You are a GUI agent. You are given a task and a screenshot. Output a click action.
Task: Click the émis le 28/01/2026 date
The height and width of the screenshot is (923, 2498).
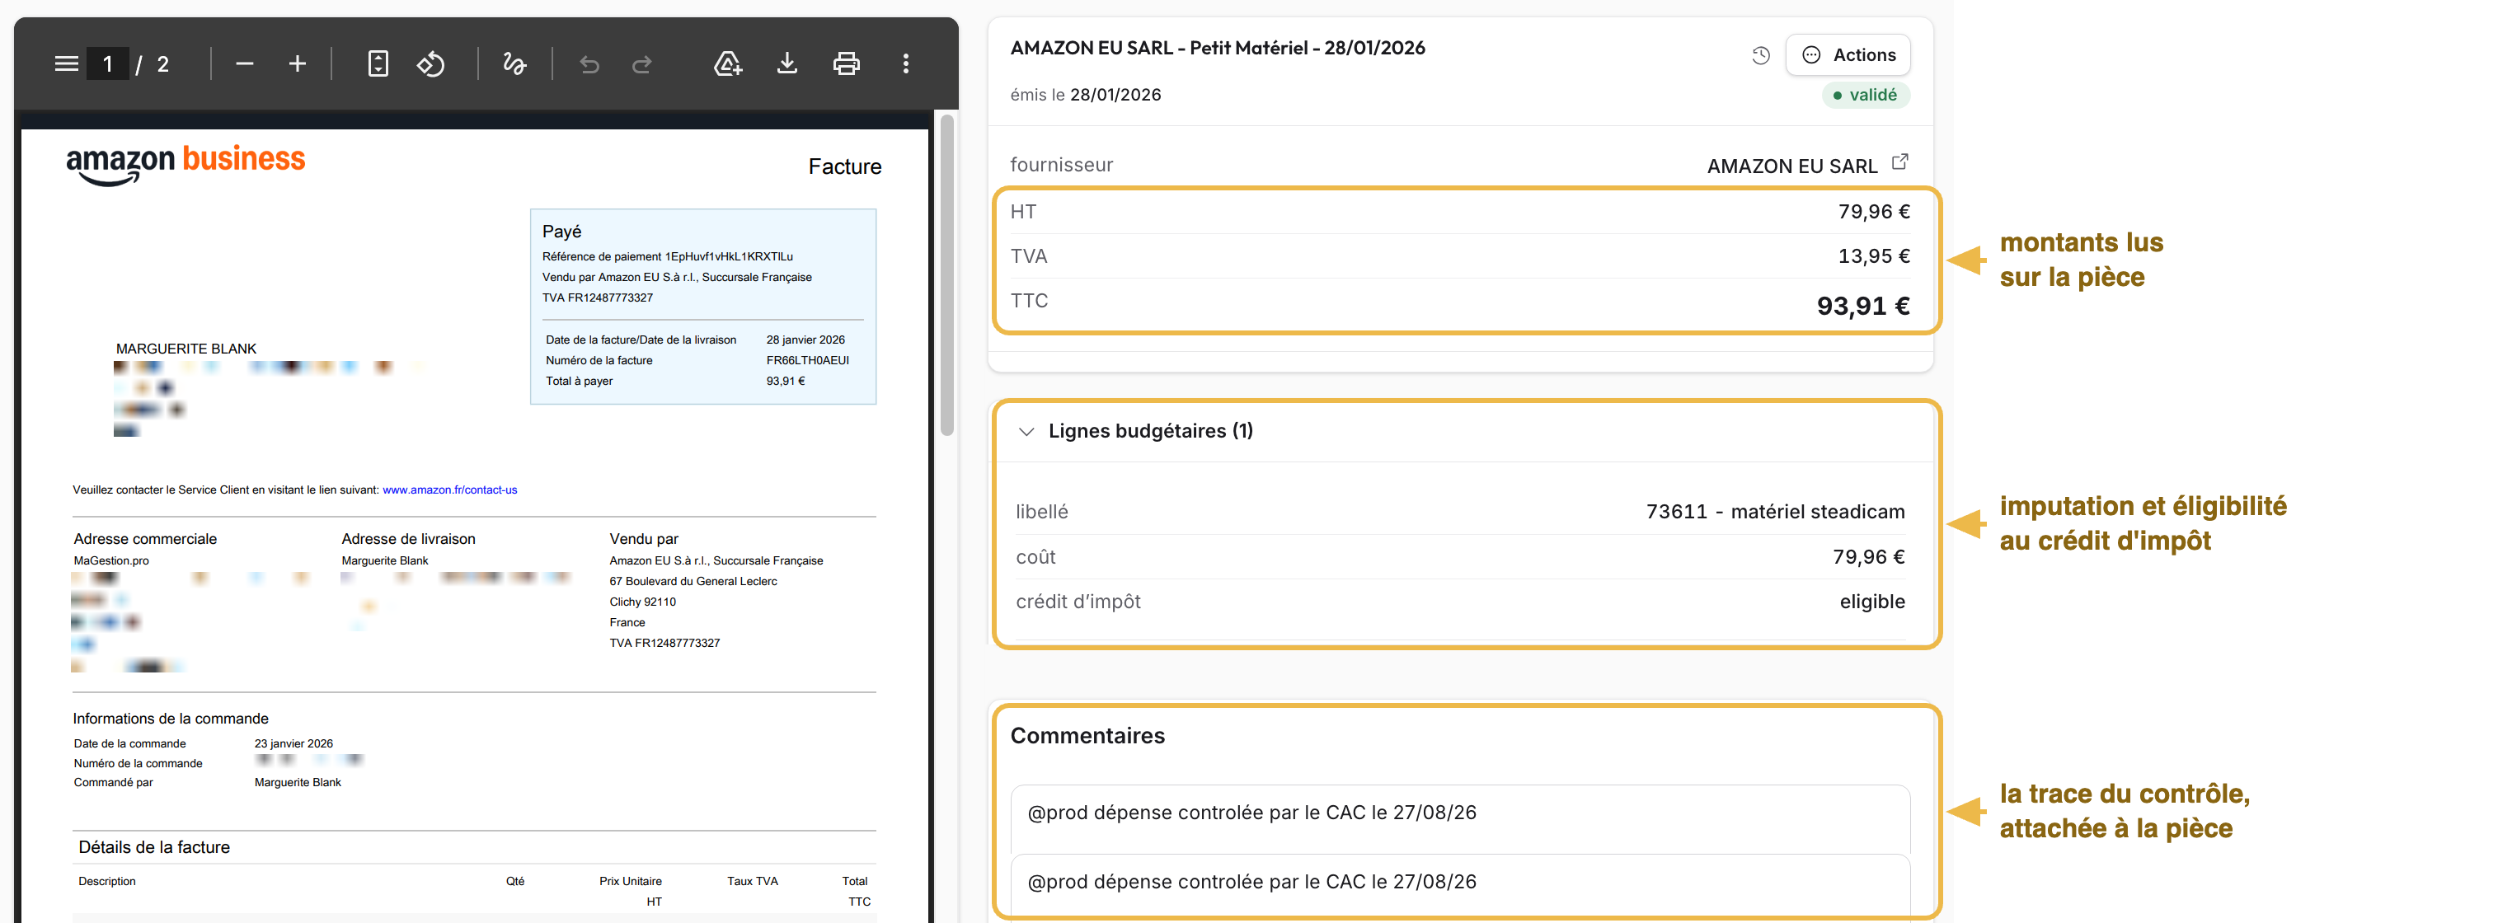coord(1086,95)
